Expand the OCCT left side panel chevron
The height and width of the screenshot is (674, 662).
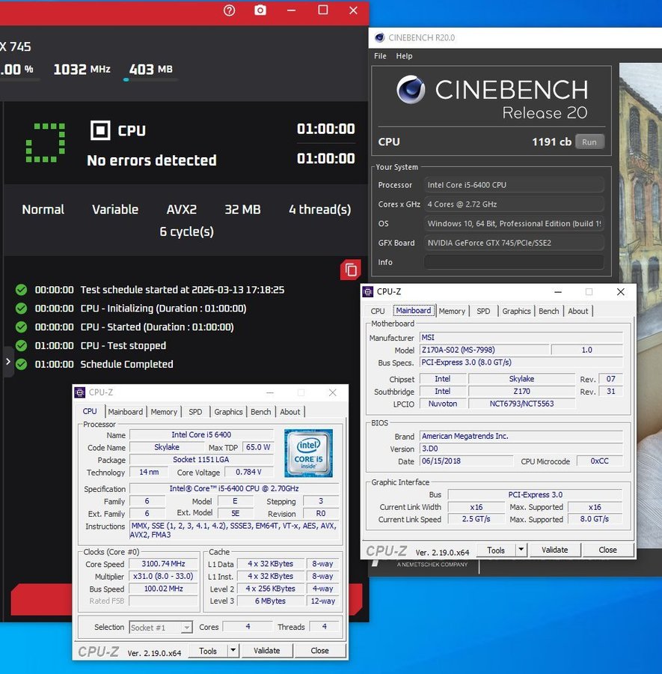(x=7, y=362)
